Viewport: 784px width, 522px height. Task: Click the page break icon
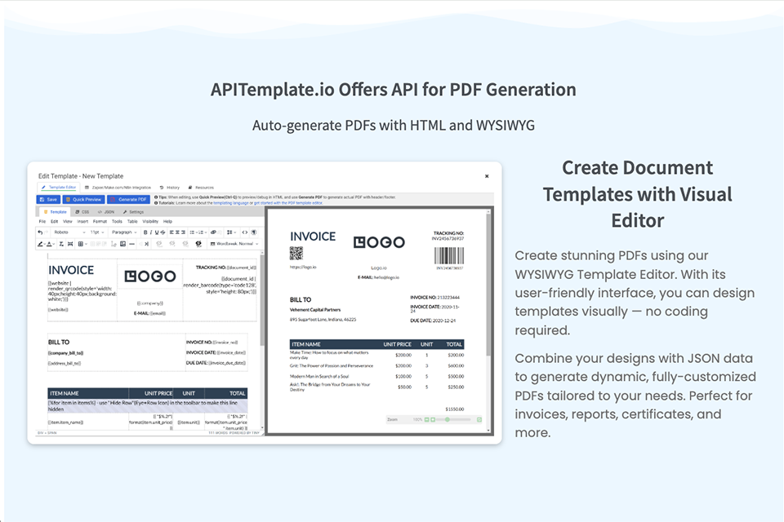coord(70,244)
